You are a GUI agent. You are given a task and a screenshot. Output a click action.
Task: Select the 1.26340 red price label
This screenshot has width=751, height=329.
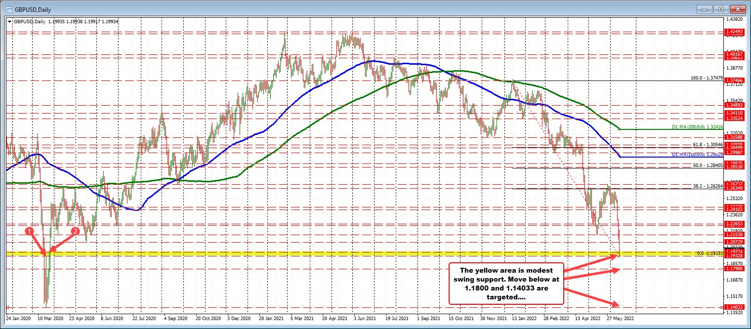coord(734,188)
